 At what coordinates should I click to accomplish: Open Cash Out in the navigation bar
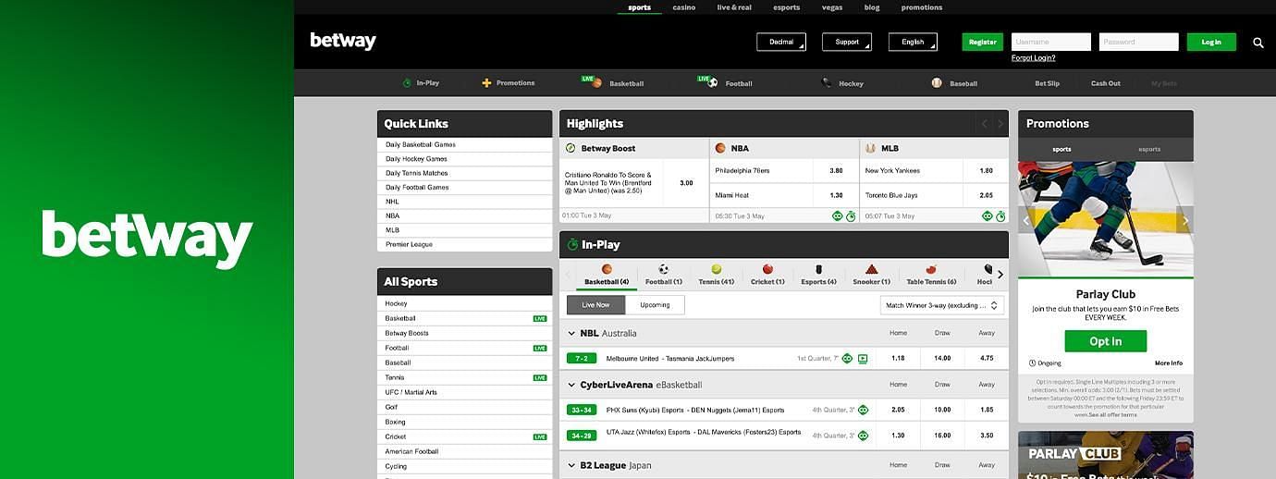[x=1105, y=83]
